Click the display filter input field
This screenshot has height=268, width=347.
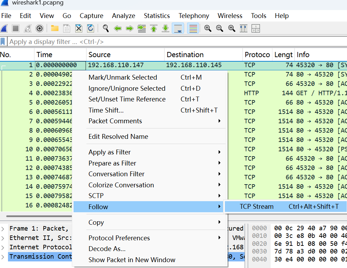click(173, 42)
